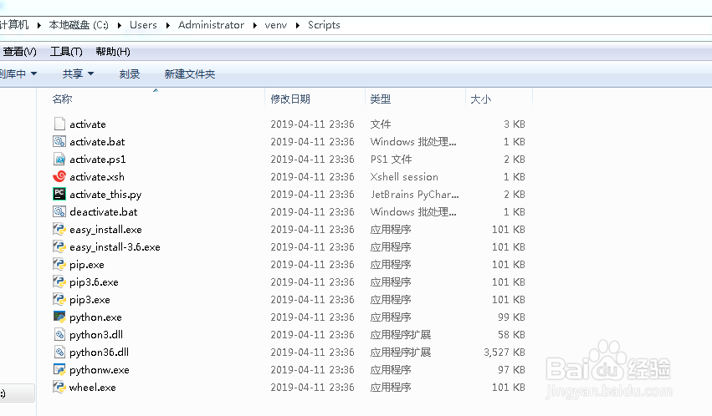Select the file name pip.exe
The image size is (712, 416).
pos(87,265)
